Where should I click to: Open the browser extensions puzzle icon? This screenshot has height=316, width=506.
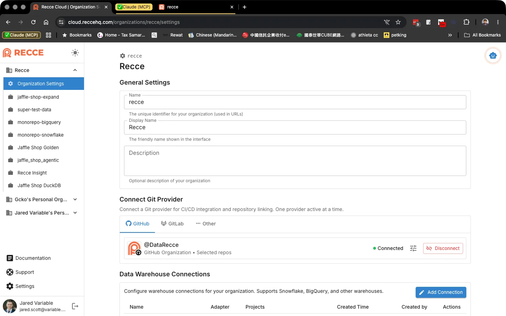(x=466, y=22)
